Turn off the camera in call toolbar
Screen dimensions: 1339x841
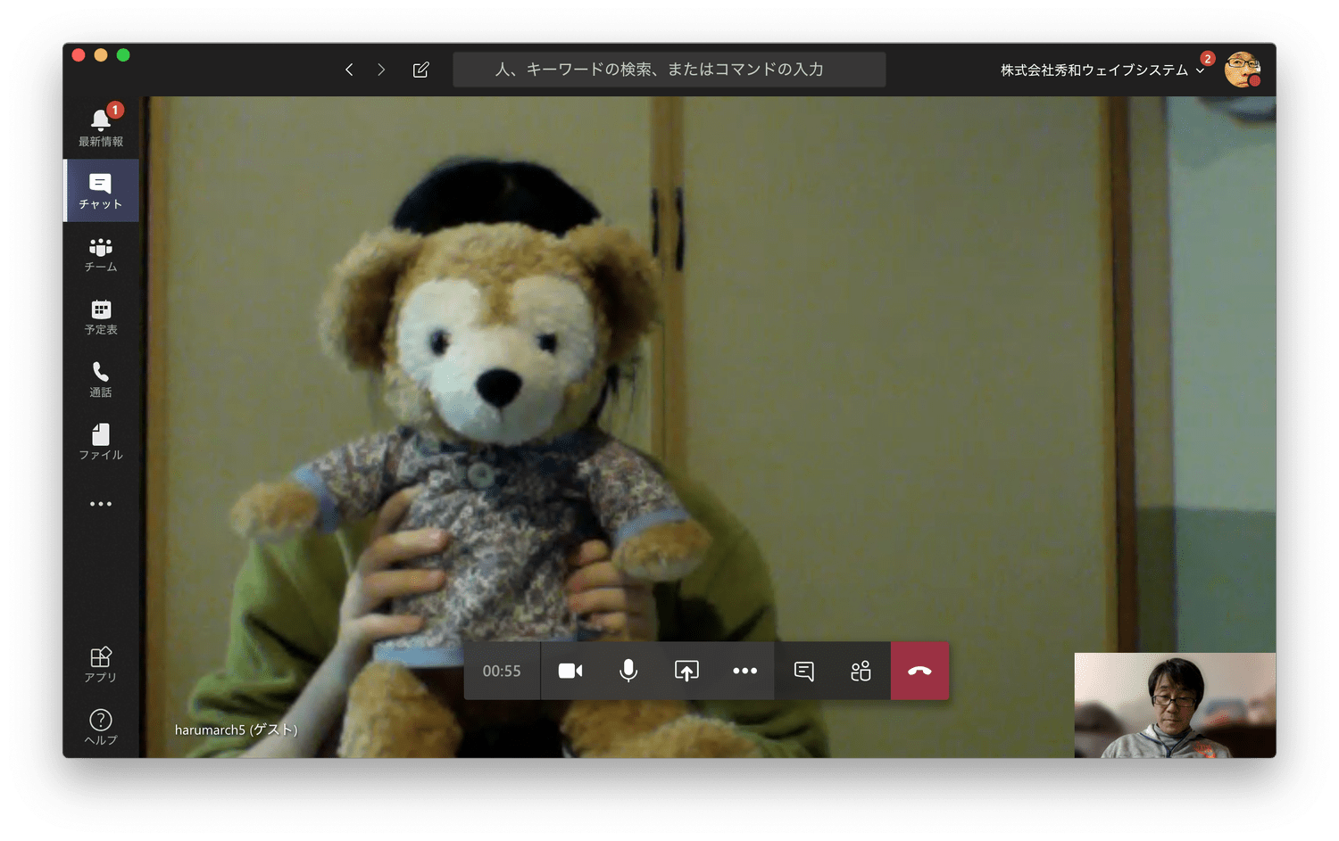[x=570, y=671]
